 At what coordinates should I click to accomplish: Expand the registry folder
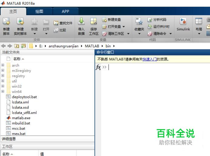[3, 76]
